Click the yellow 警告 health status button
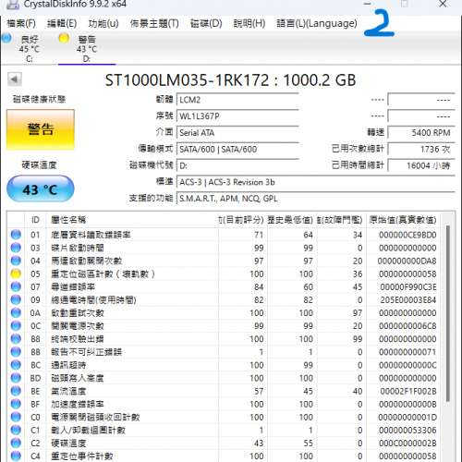 [x=41, y=129]
